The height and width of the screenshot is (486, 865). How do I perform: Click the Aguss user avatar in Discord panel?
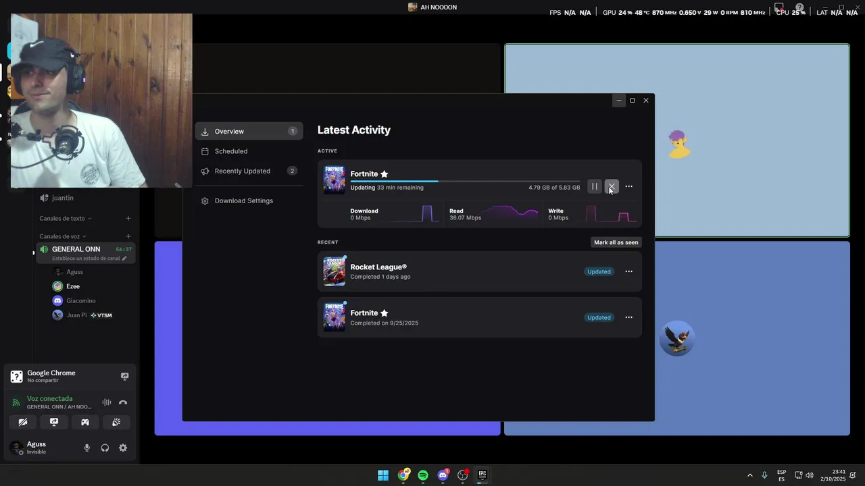pyautogui.click(x=16, y=448)
